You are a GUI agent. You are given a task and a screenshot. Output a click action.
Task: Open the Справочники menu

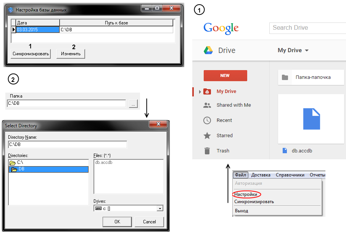pos(290,175)
